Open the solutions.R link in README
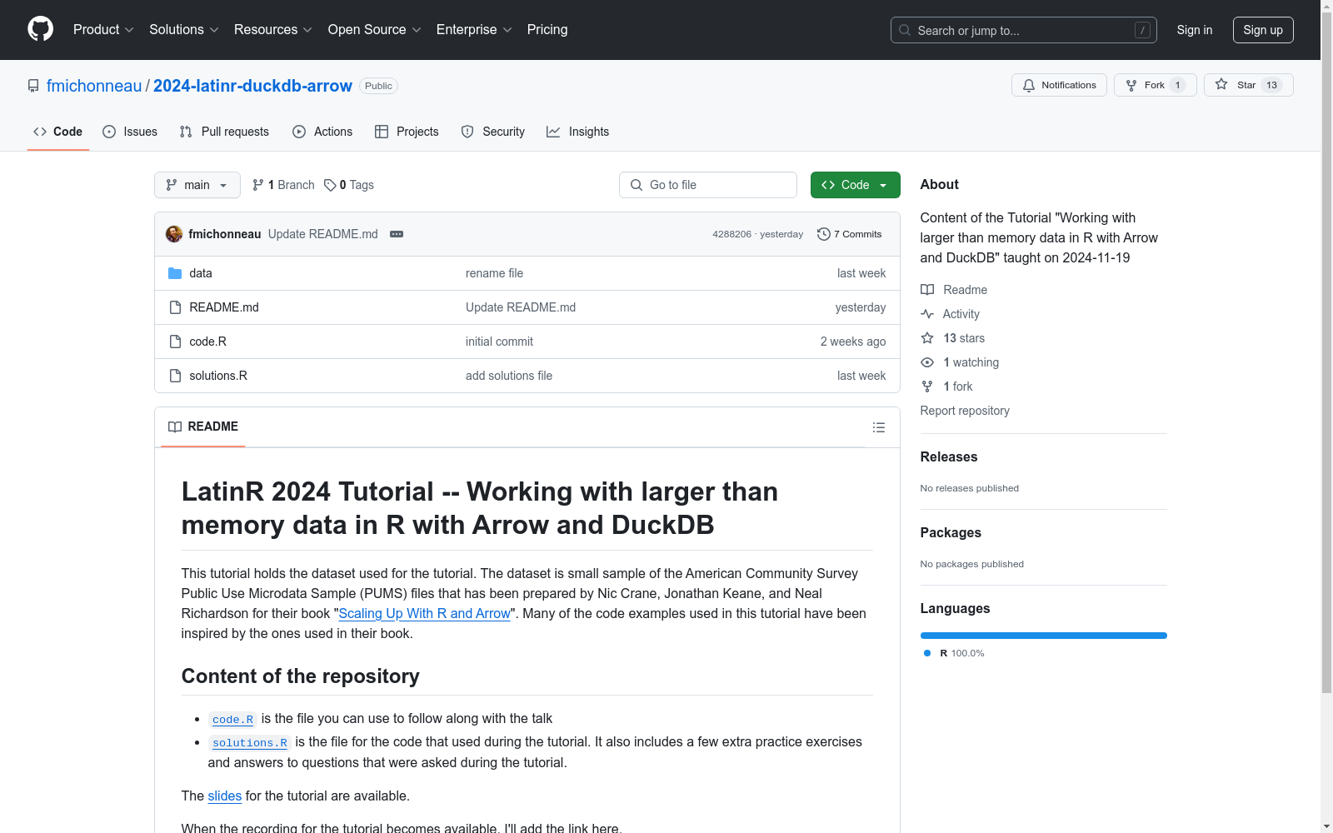 [x=250, y=742]
